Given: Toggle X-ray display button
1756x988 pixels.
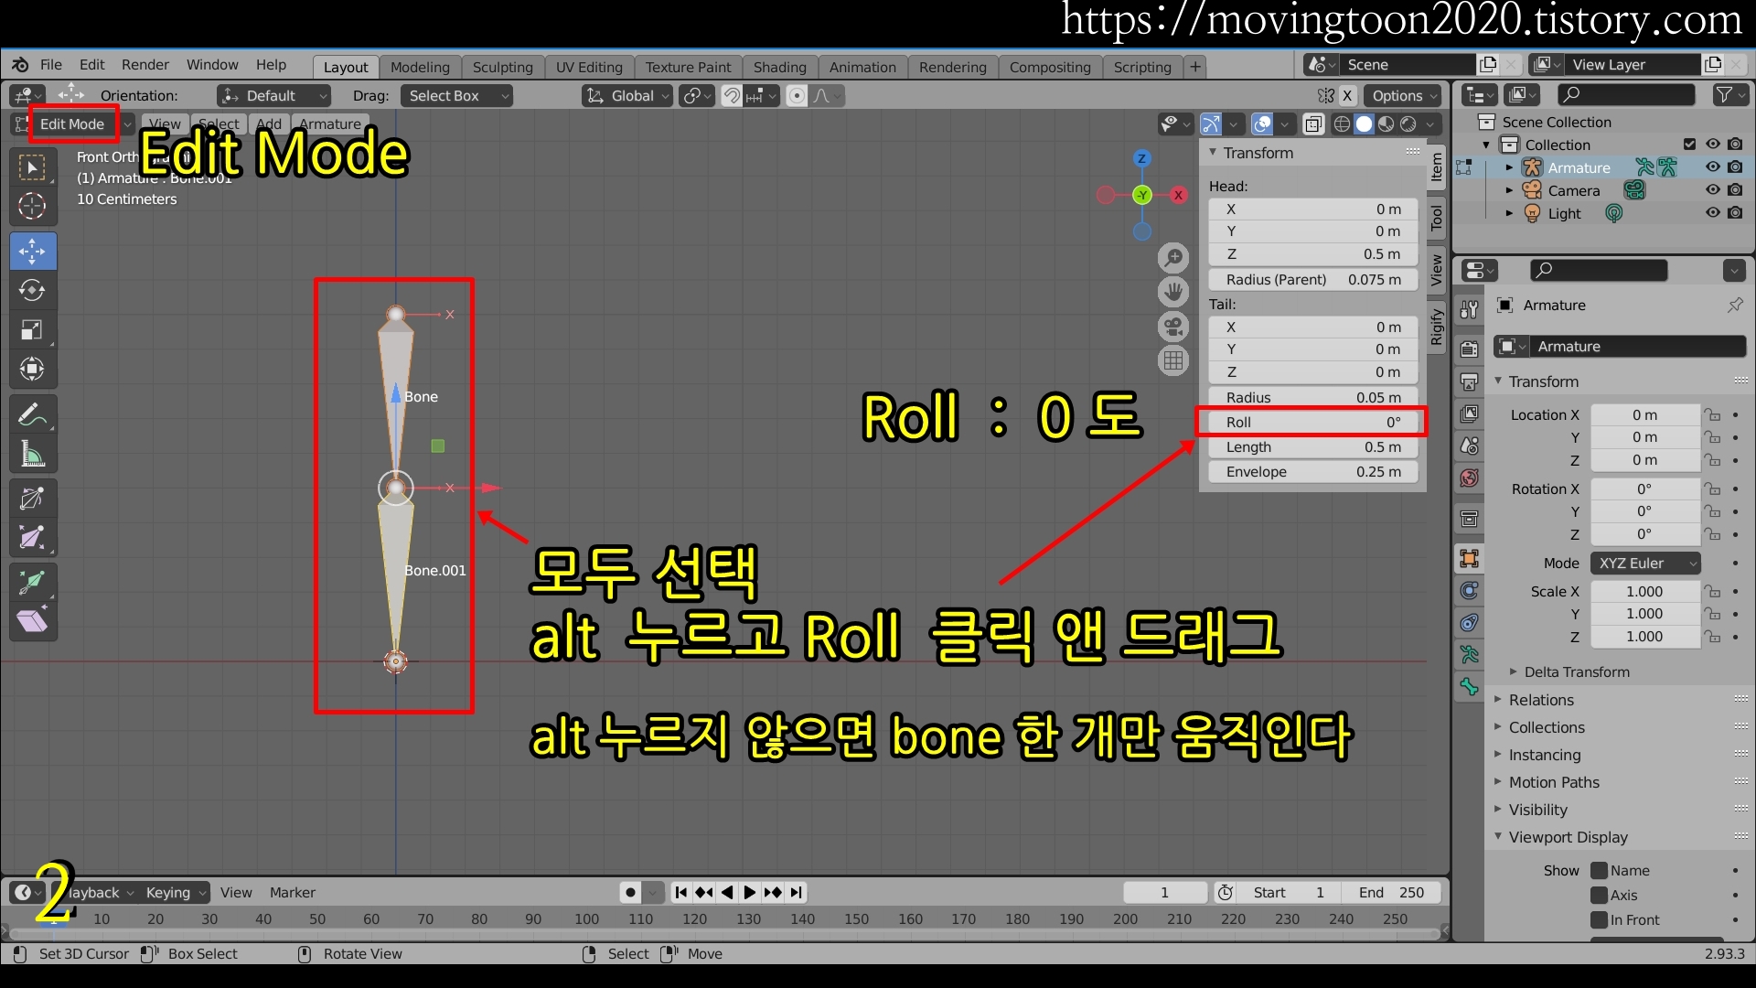Looking at the screenshot, I should click(1312, 124).
